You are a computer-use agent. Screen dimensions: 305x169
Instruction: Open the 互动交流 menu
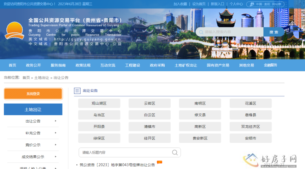tap(108, 65)
